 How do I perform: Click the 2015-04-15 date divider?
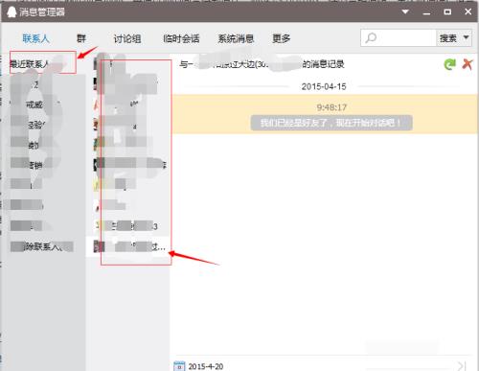[x=324, y=86]
